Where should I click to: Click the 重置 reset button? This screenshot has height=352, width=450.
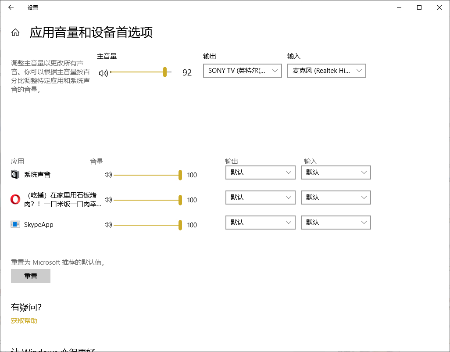coord(31,276)
